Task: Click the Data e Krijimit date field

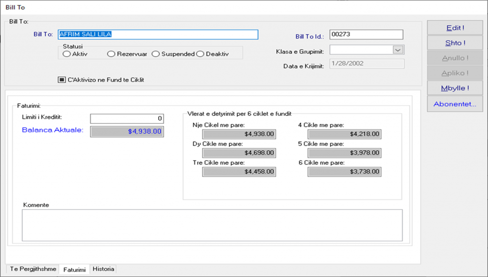Action: [367, 63]
